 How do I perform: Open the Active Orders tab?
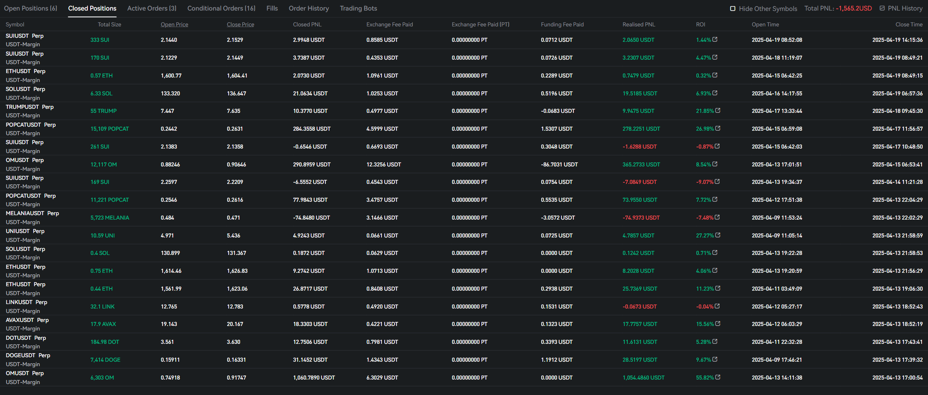152,8
